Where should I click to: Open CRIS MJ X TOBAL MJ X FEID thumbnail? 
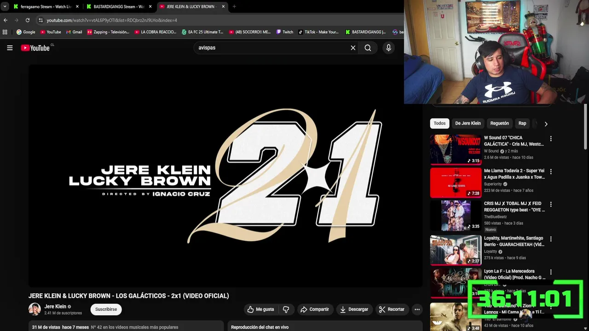pos(456,215)
